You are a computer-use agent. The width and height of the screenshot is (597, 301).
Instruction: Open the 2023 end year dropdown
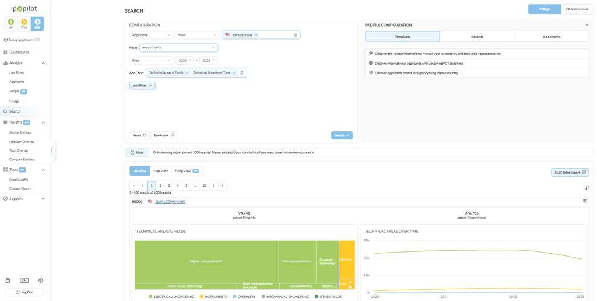coord(208,61)
